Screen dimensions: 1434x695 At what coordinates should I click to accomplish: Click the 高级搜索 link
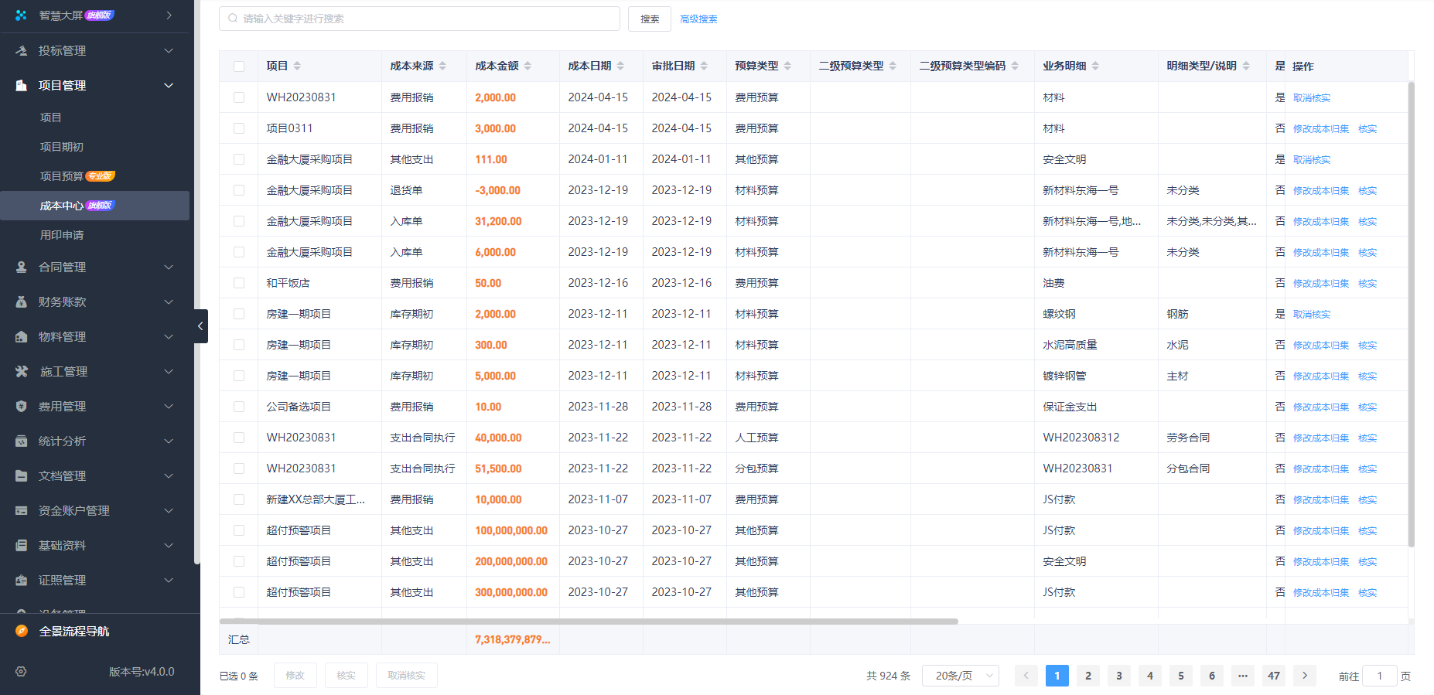pos(698,19)
